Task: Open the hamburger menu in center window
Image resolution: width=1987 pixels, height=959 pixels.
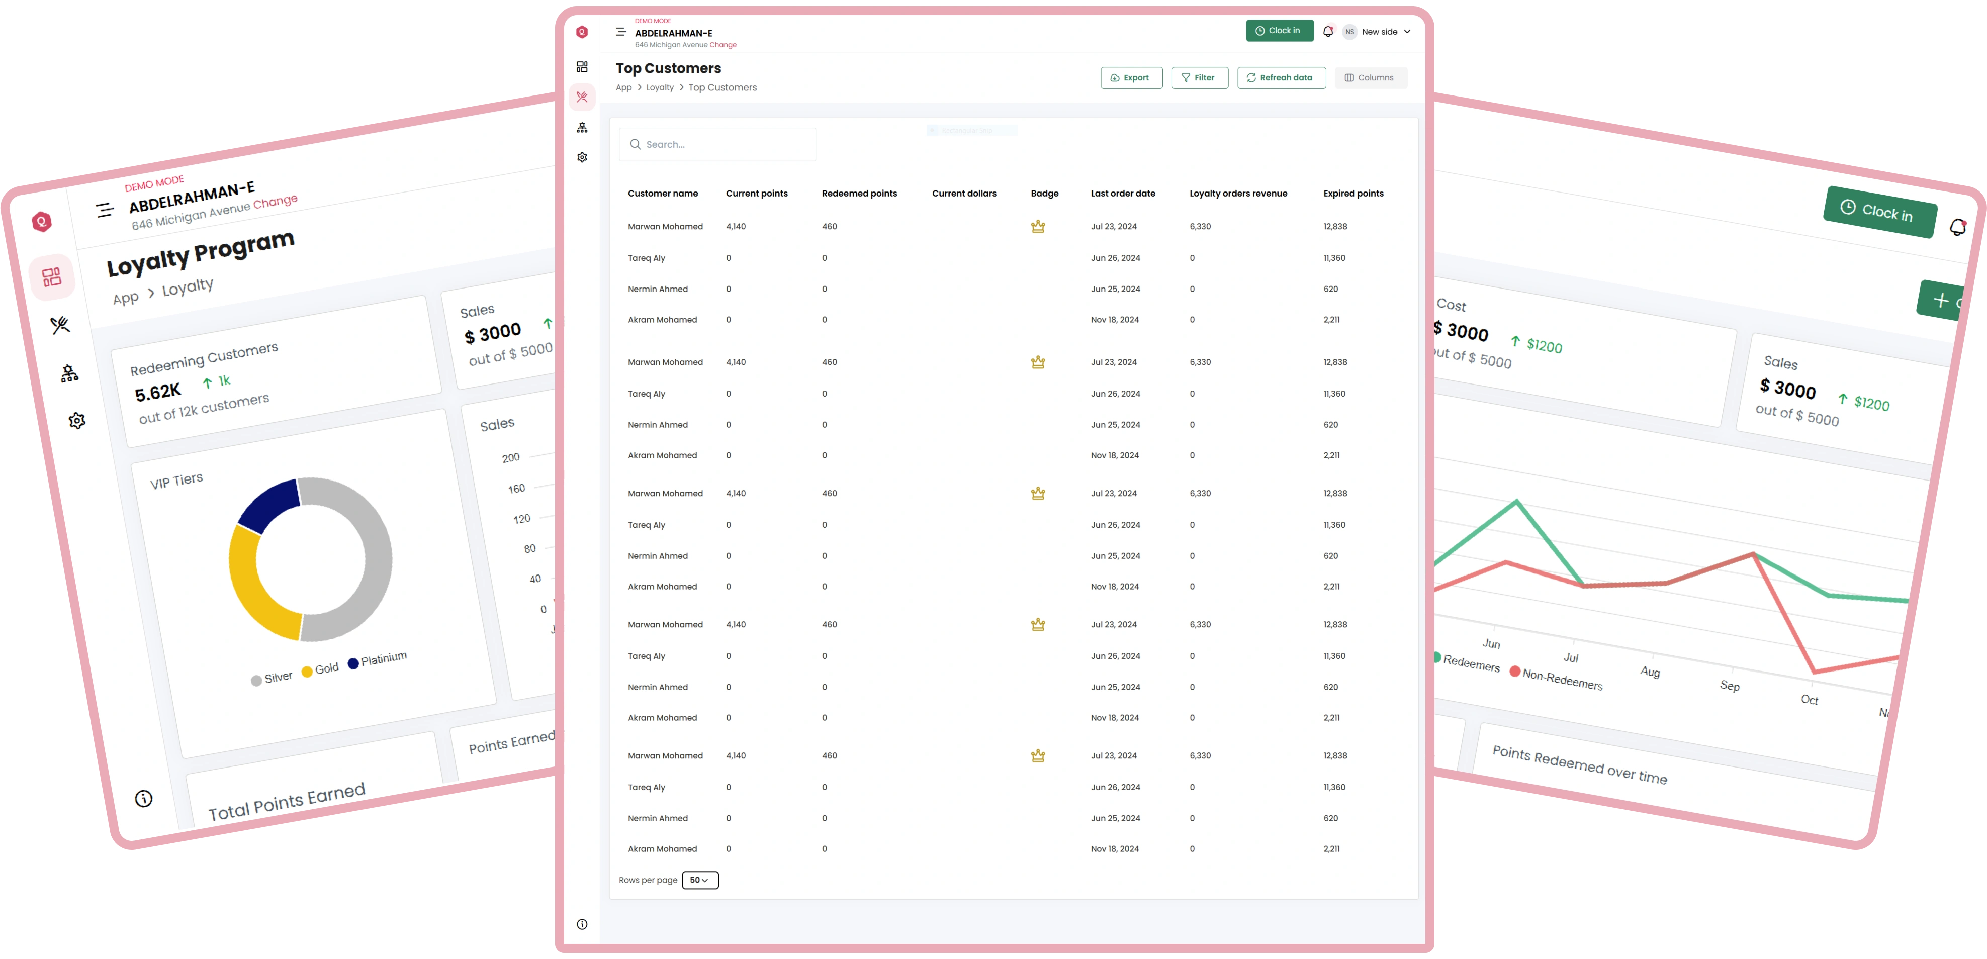Action: click(620, 32)
